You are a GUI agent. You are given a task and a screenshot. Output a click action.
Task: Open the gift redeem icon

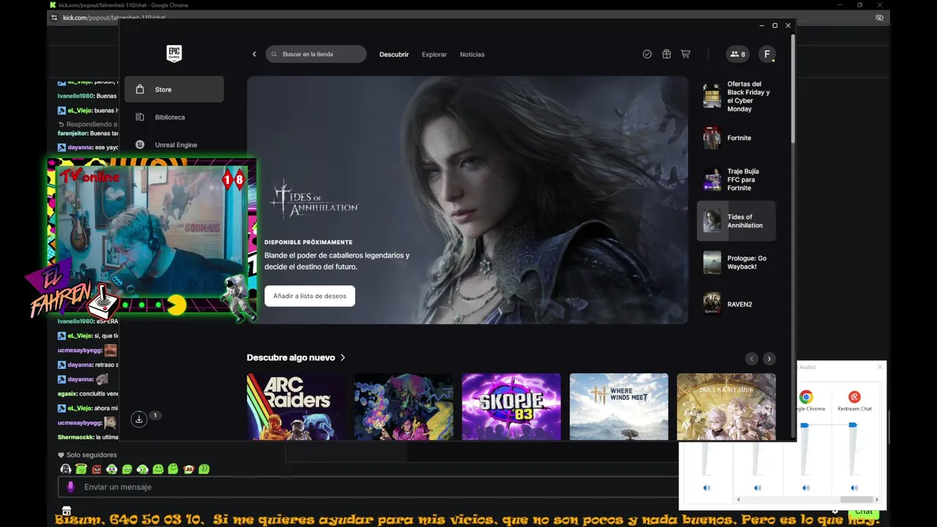click(666, 54)
